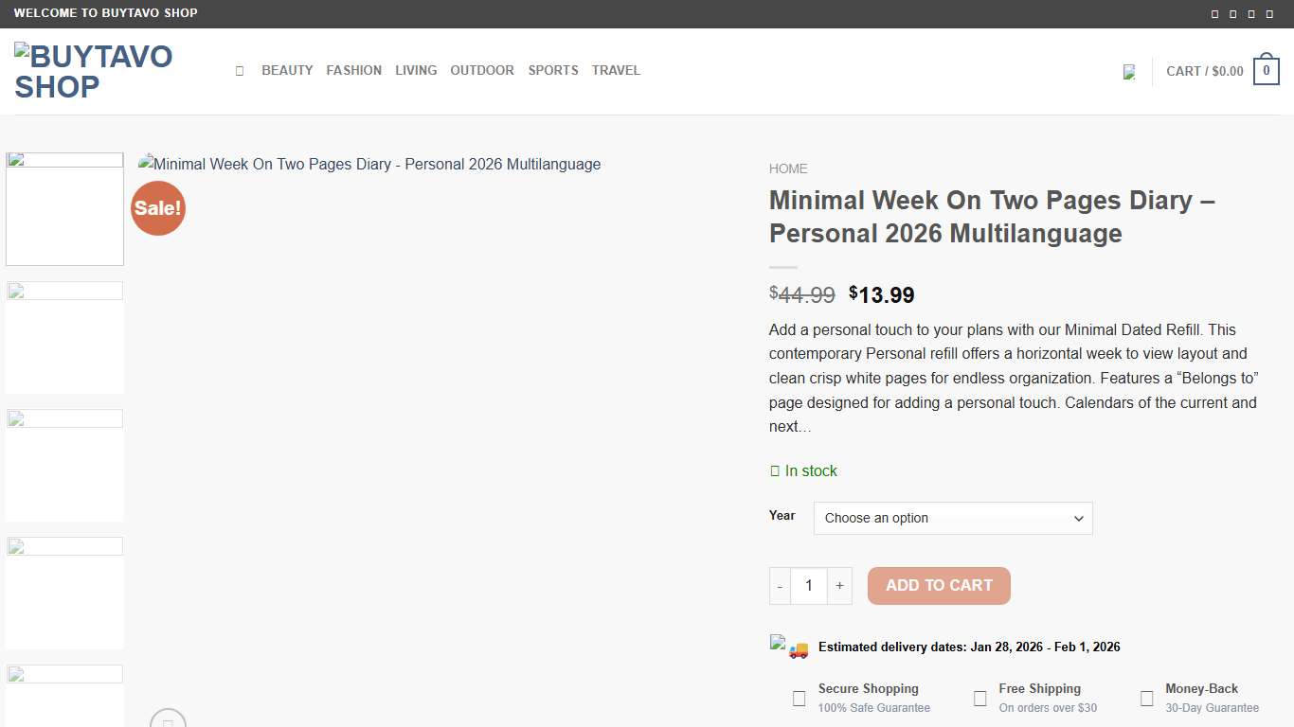Open the TRAVEL category menu
The height and width of the screenshot is (727, 1294).
pyautogui.click(x=616, y=70)
